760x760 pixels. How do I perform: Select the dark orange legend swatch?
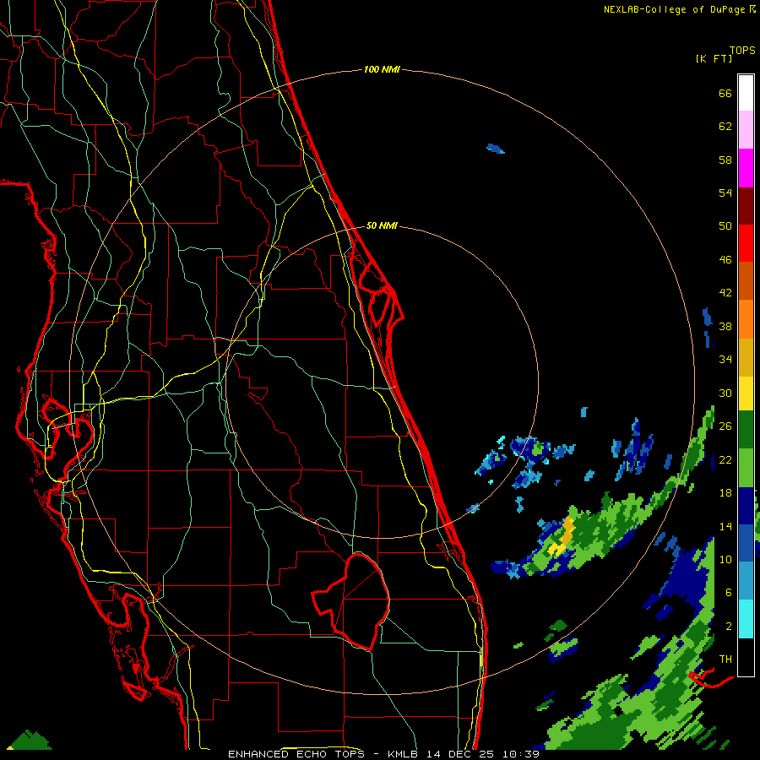(746, 281)
